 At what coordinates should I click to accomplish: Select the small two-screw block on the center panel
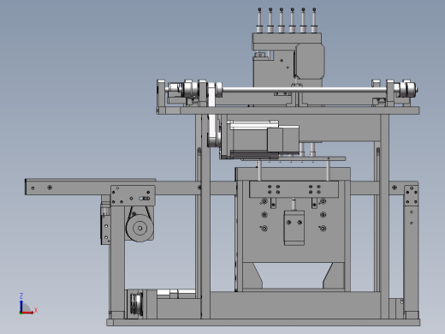pos(294,228)
